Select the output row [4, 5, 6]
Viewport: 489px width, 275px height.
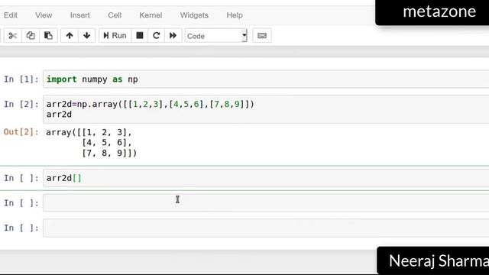(x=107, y=143)
